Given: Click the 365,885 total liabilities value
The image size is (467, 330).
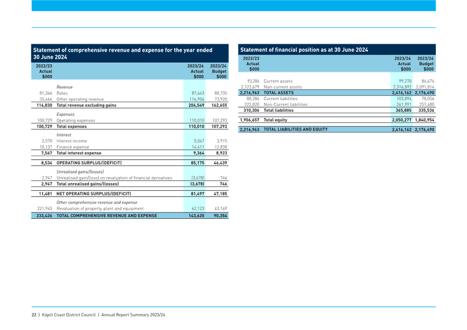Looking at the screenshot, I should [x=403, y=110].
